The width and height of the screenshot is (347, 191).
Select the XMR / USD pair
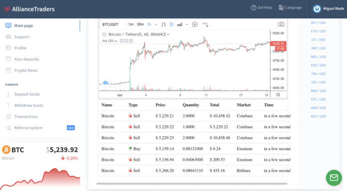point(318,108)
